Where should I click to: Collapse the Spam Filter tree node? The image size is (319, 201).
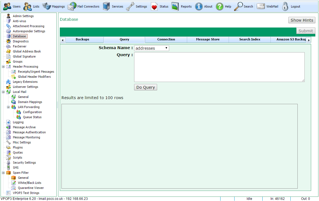point(3,173)
